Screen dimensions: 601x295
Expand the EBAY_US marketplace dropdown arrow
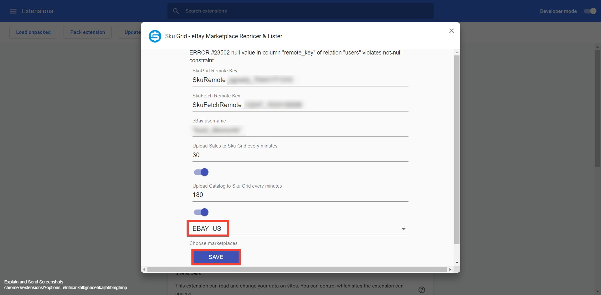404,229
